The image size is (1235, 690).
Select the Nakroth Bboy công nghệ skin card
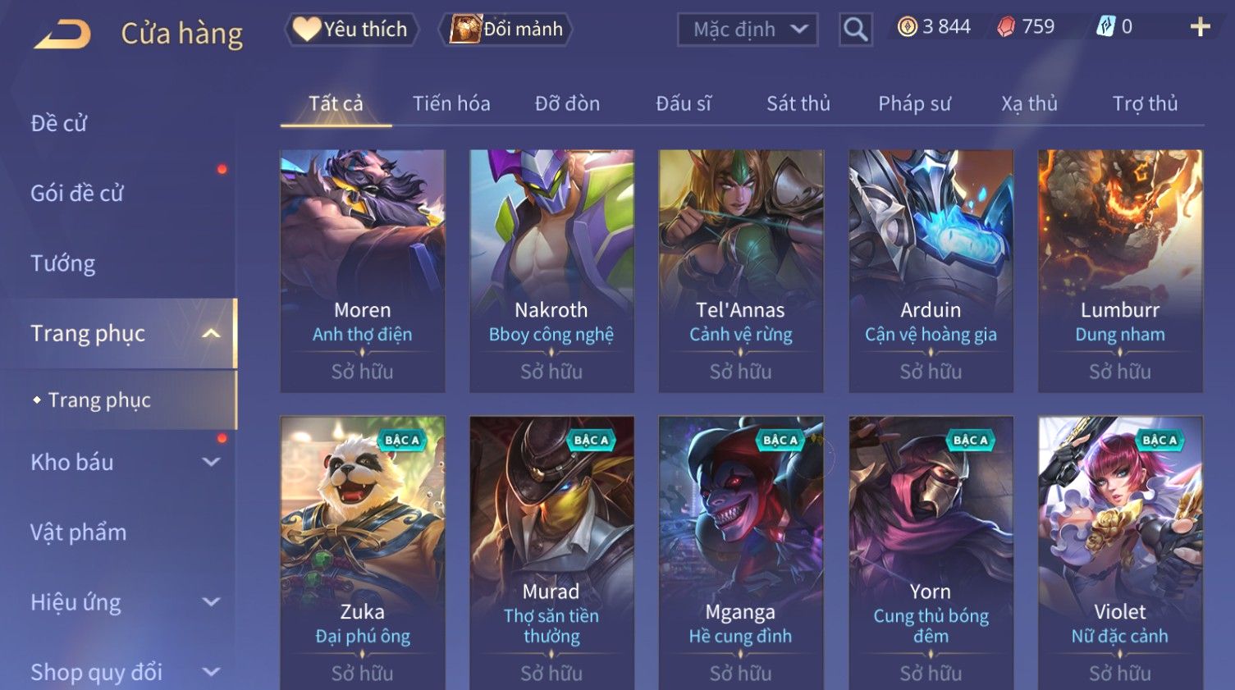pyautogui.click(x=551, y=271)
